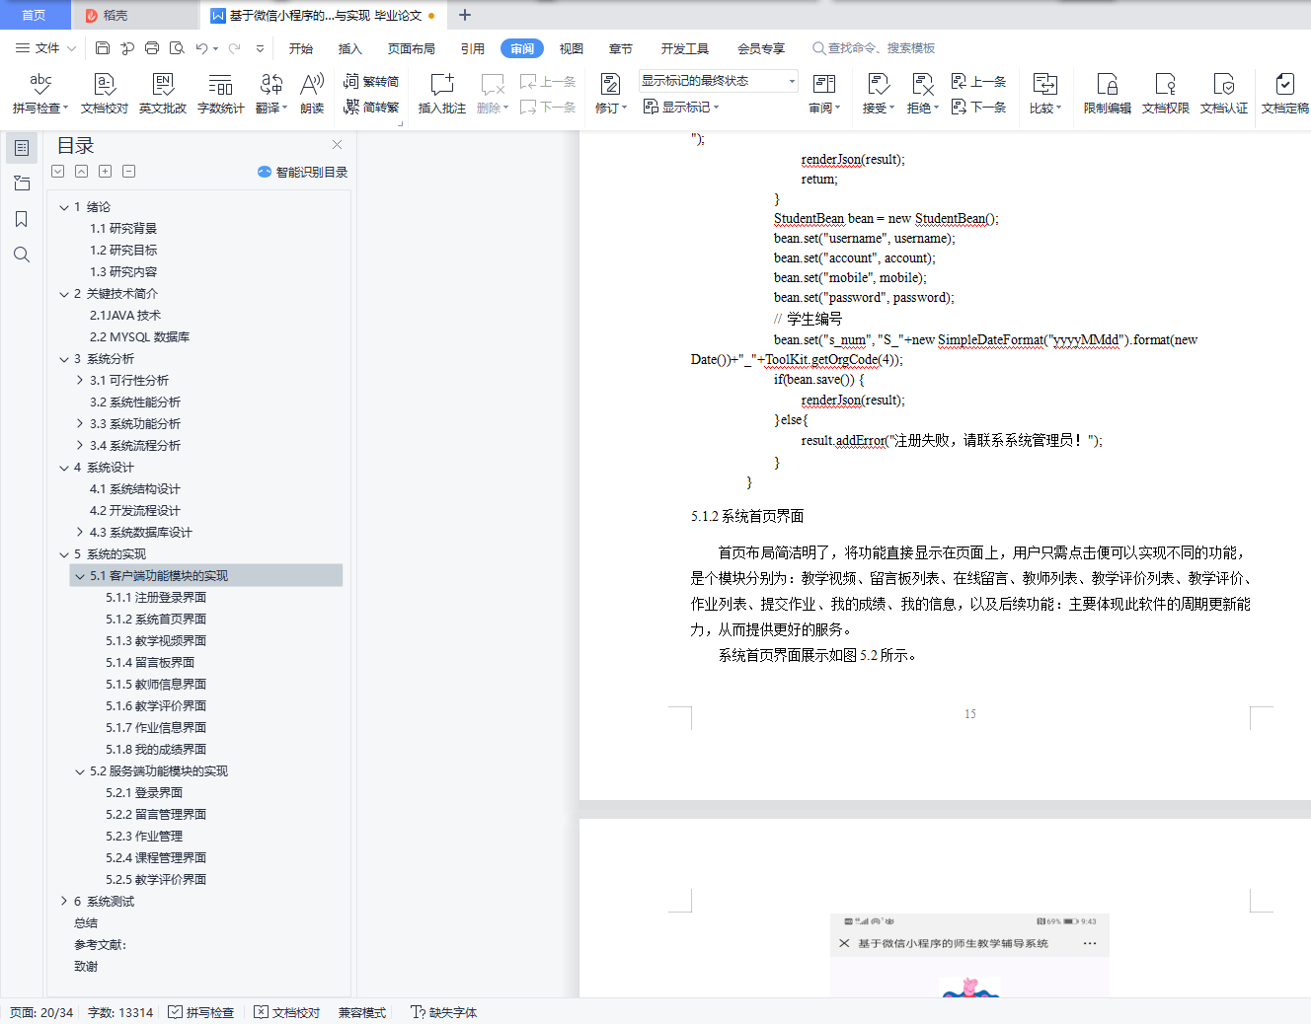Click 拼写检查 in the status bar
This screenshot has width=1311, height=1024.
pyautogui.click(x=201, y=1012)
